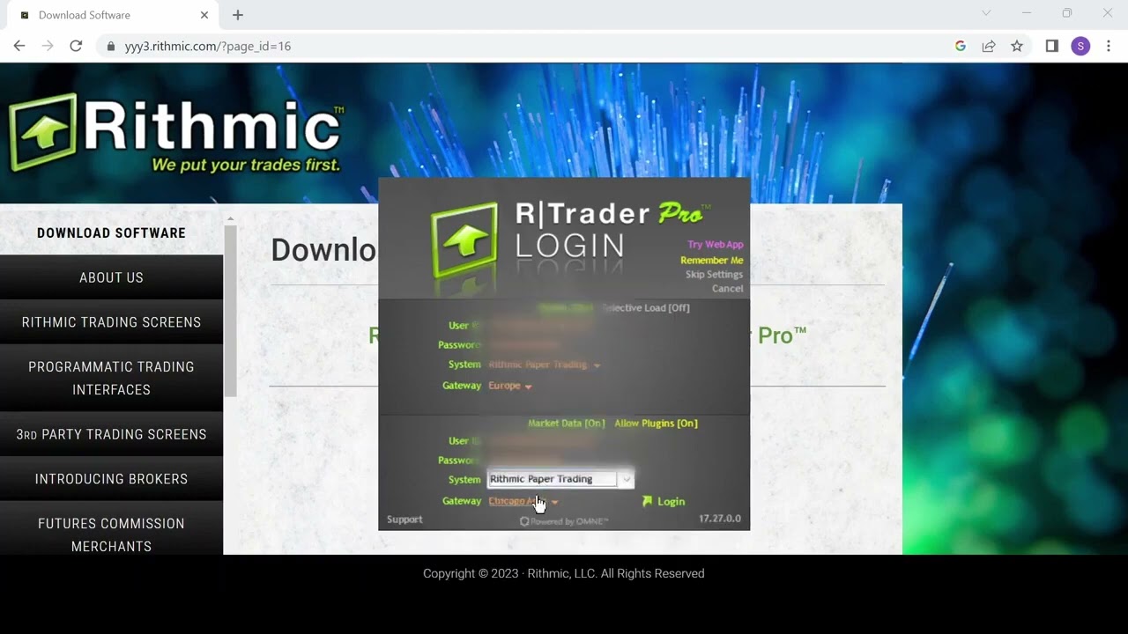Viewport: 1128px width, 634px height.
Task: Expand the upper System dropdown arrow
Action: [x=597, y=365]
